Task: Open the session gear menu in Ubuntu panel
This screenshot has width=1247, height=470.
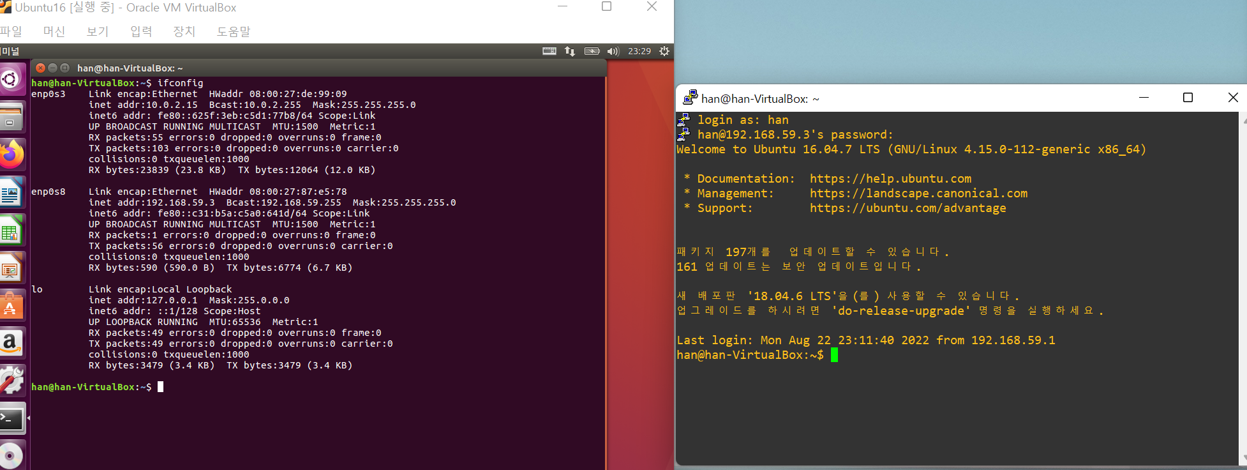Action: [664, 51]
